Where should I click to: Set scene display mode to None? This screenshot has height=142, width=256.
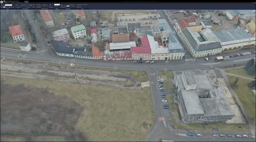click(x=2, y=7)
